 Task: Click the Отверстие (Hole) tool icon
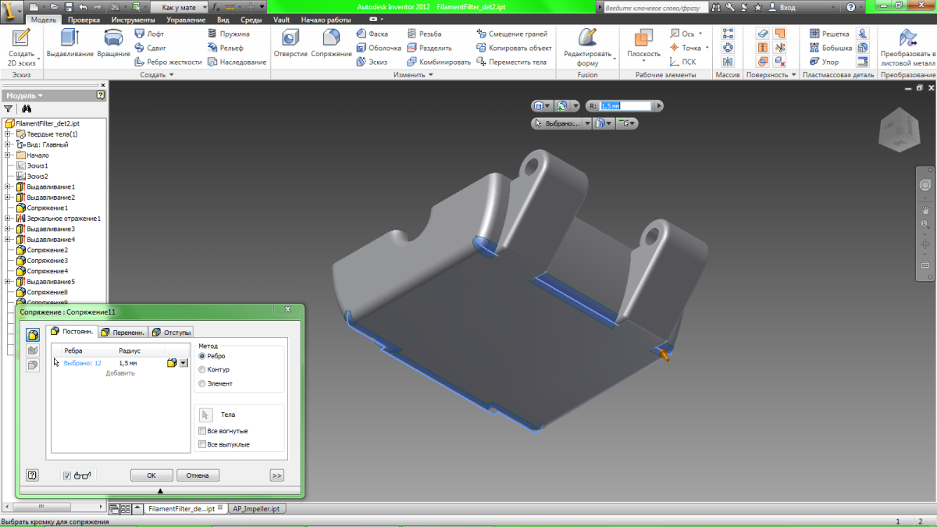click(x=290, y=39)
